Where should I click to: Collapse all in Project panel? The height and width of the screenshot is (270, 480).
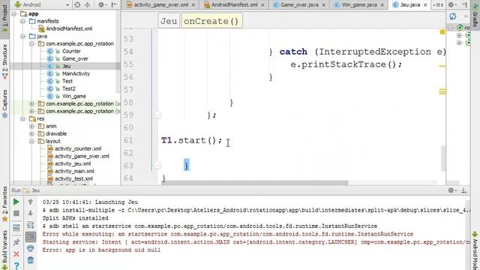[x=87, y=4]
